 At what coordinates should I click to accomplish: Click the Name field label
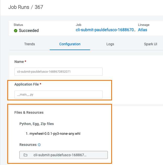[x=19, y=62]
